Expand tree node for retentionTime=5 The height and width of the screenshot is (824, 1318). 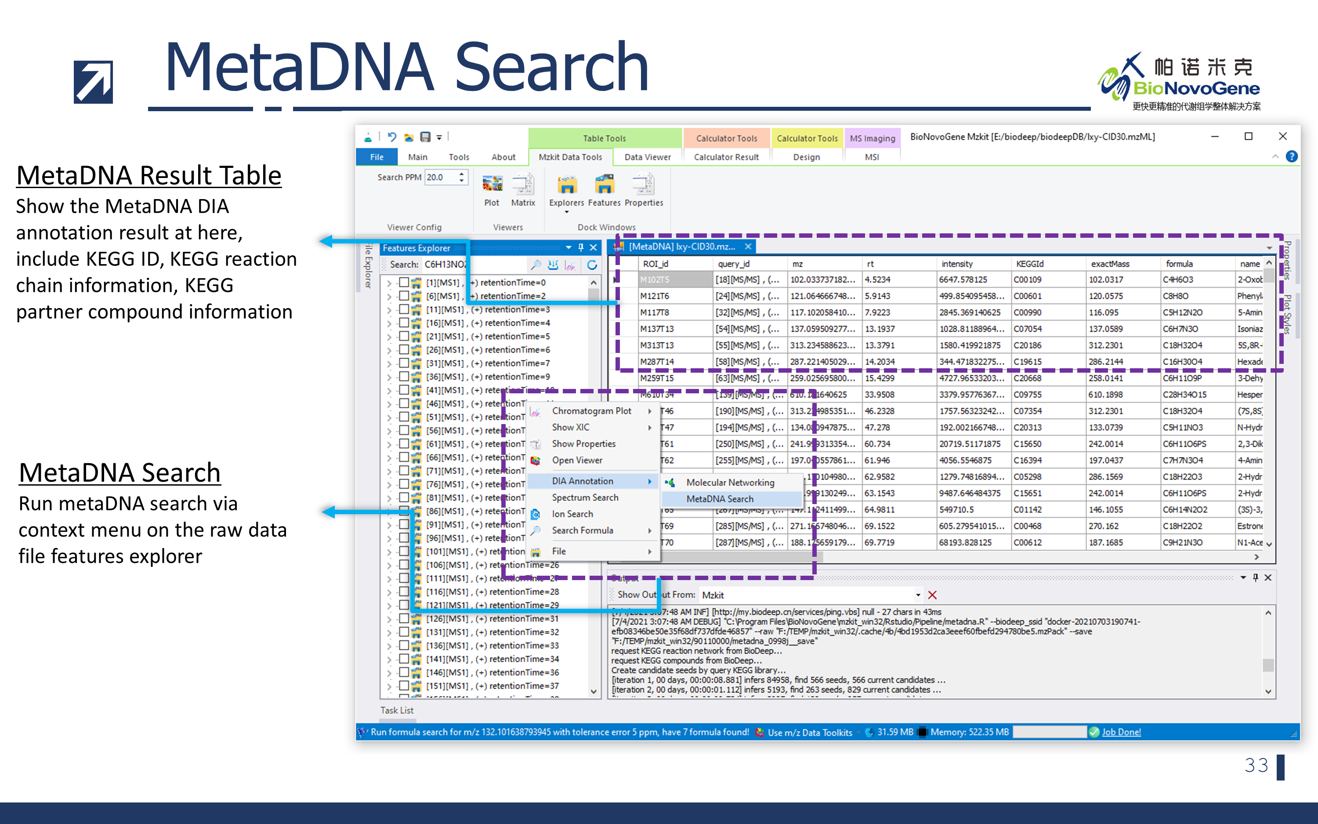click(x=389, y=337)
